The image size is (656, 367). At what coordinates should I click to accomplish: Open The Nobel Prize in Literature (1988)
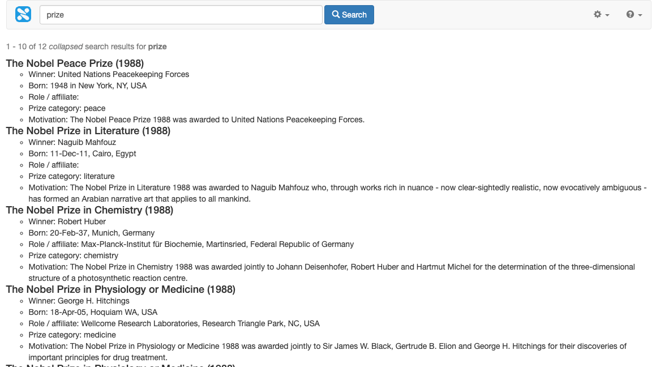click(88, 131)
